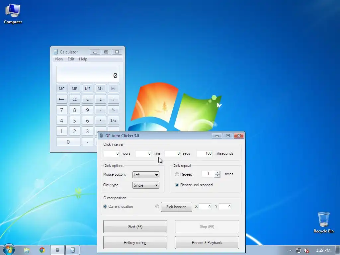Click the Calculator decimal point key

coord(88,142)
